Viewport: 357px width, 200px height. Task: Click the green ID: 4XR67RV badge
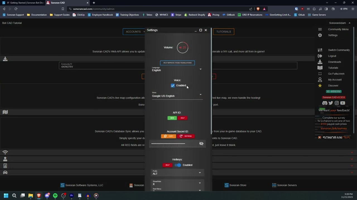[x=334, y=91]
